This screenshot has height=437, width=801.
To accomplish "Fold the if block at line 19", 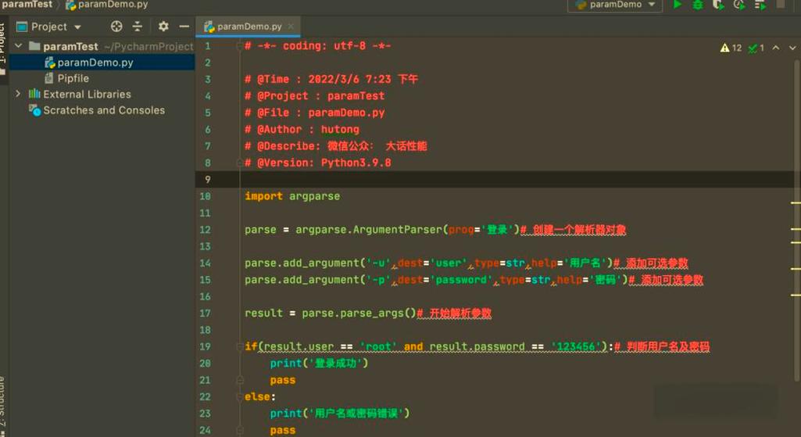I will pos(239,346).
